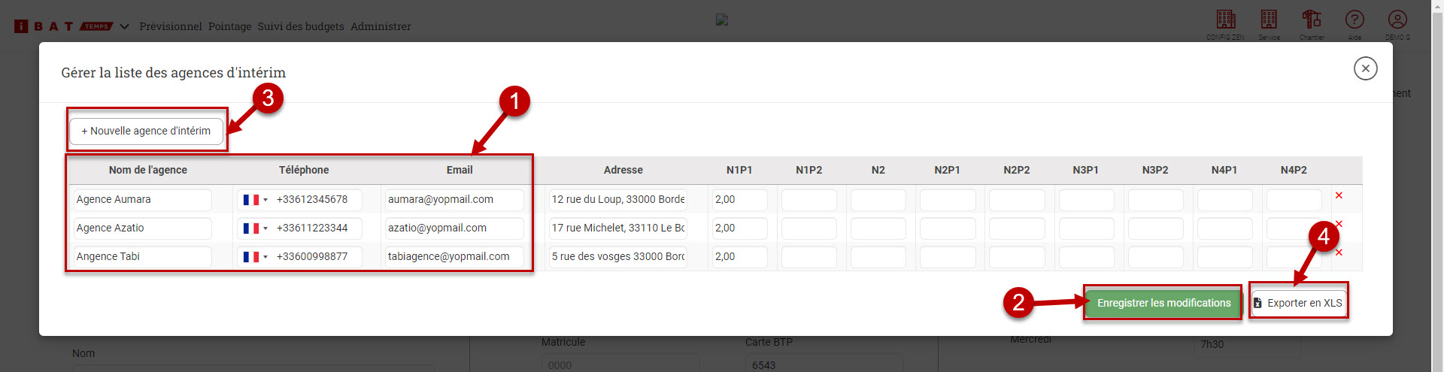This screenshot has width=1444, height=372.
Task: Click empty N3P1 field for Agence Aumara
Action: click(x=1087, y=200)
